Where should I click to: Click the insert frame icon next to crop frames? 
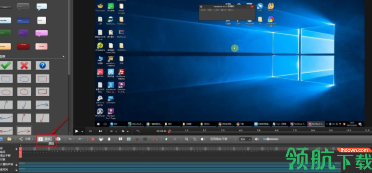pyautogui.click(x=109, y=139)
